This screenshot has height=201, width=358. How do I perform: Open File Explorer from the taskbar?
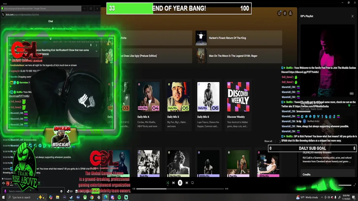click(x=57, y=197)
